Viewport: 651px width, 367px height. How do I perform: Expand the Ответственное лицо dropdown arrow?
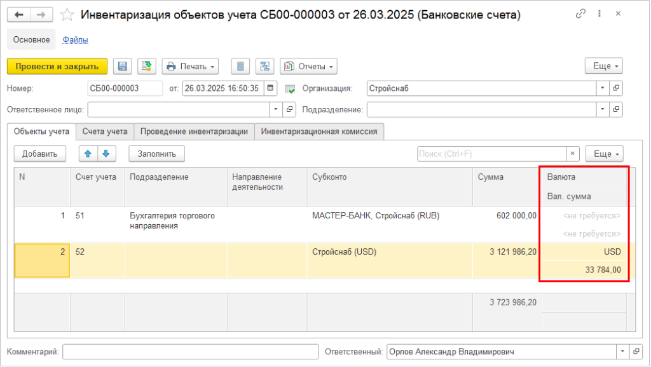(x=276, y=109)
